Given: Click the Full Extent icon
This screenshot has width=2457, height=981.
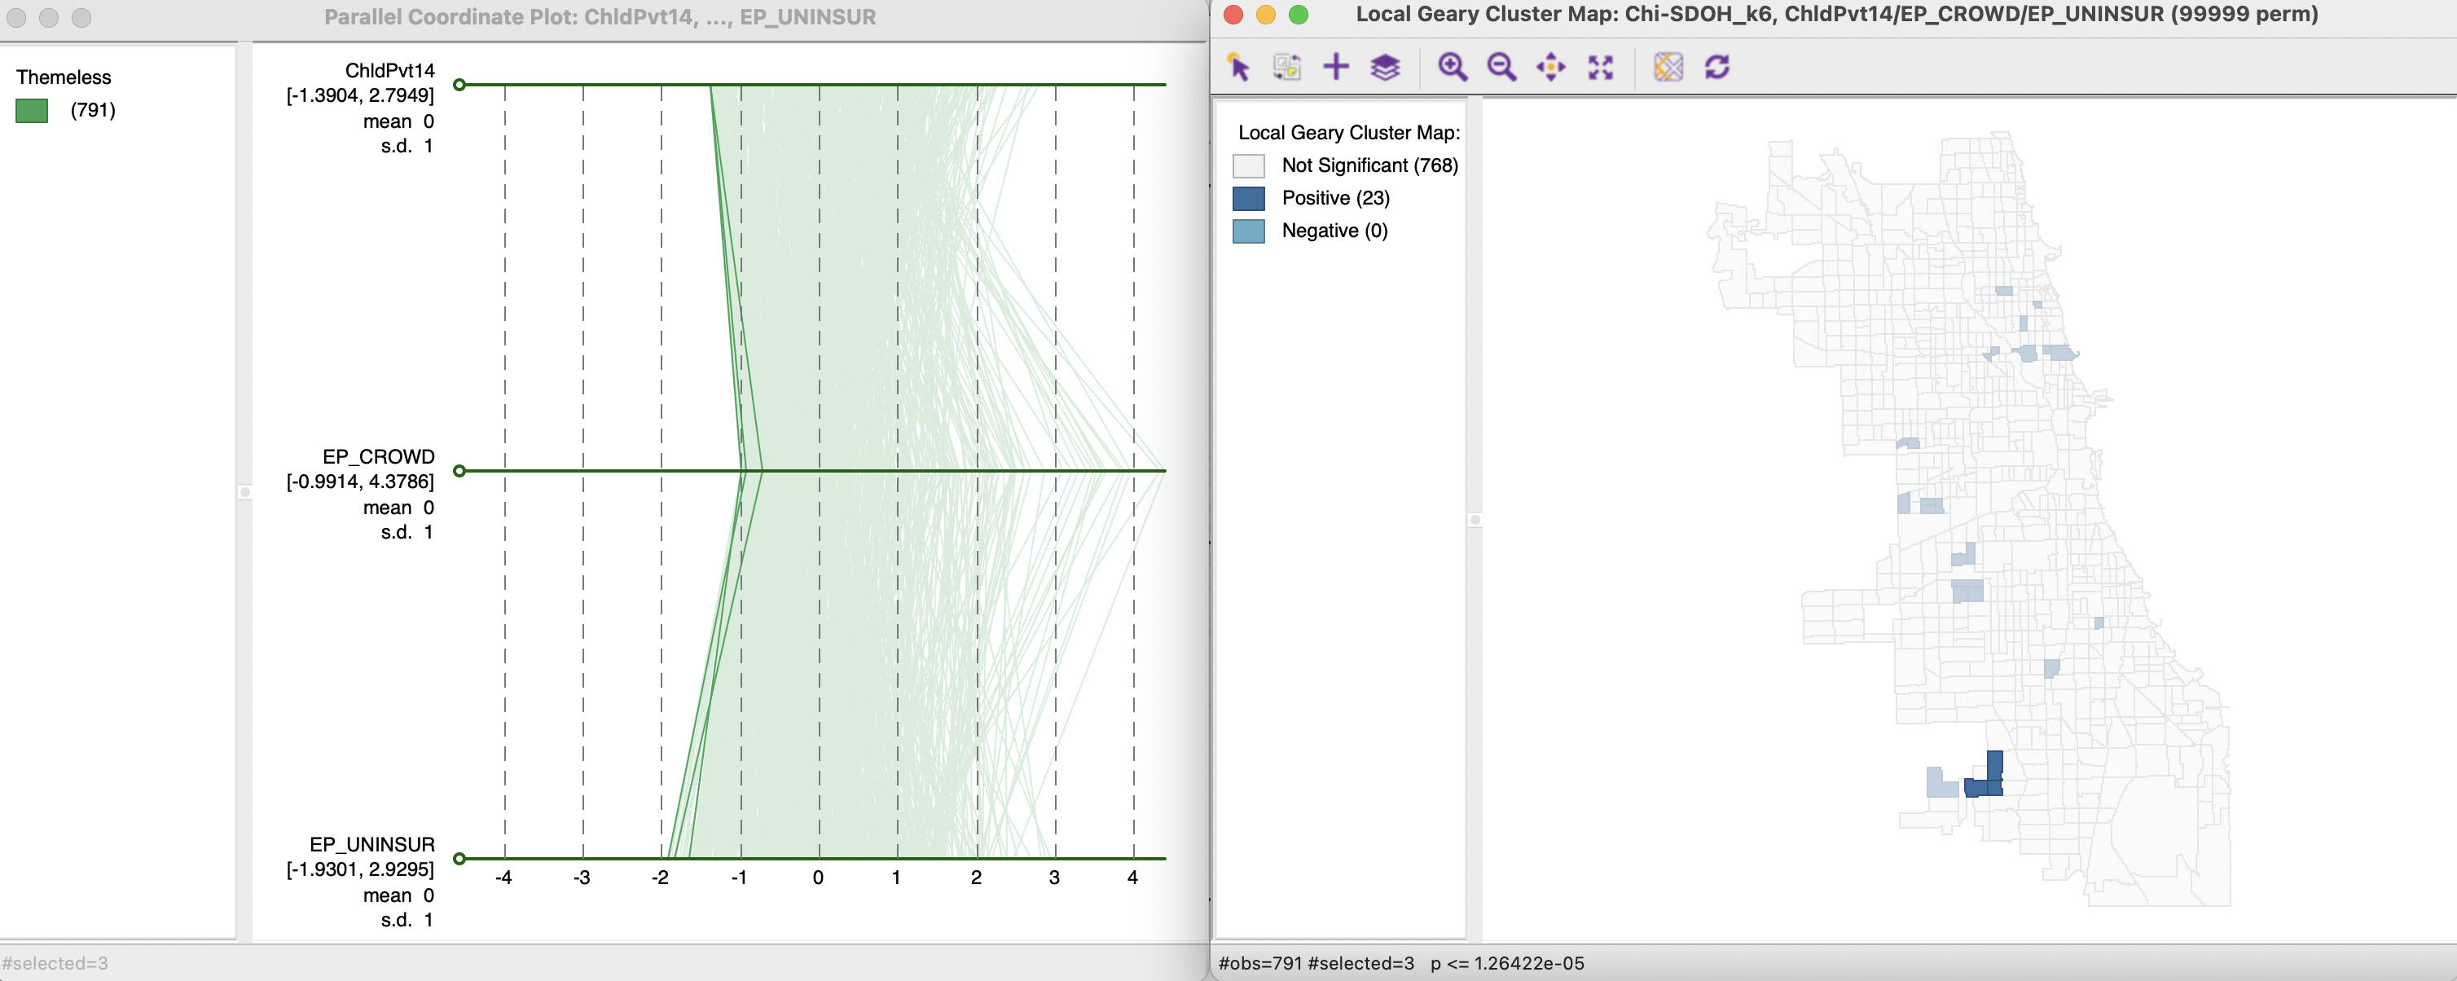Looking at the screenshot, I should pyautogui.click(x=1601, y=67).
